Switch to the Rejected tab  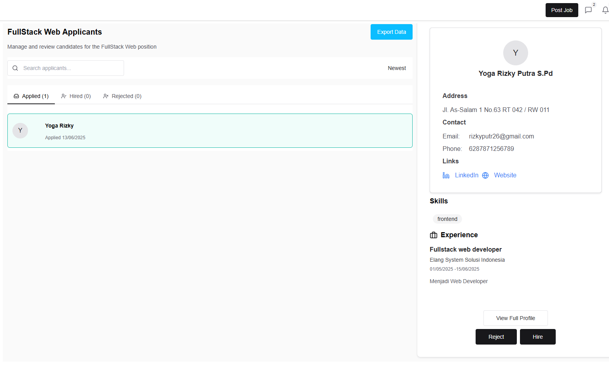(122, 96)
